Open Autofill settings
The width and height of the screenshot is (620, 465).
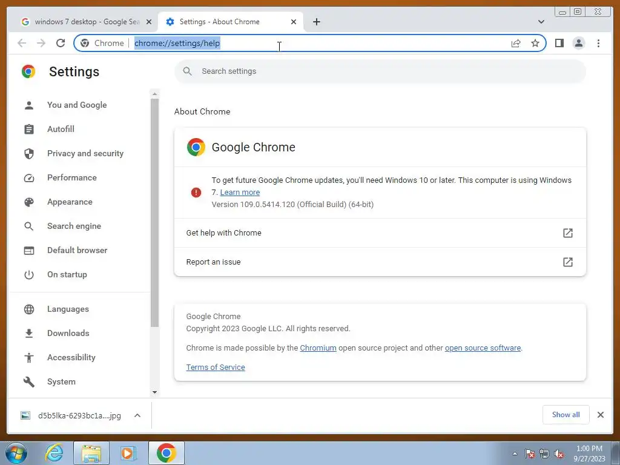[x=61, y=130]
